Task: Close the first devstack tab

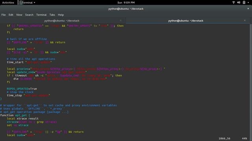Action: [x=121, y=20]
